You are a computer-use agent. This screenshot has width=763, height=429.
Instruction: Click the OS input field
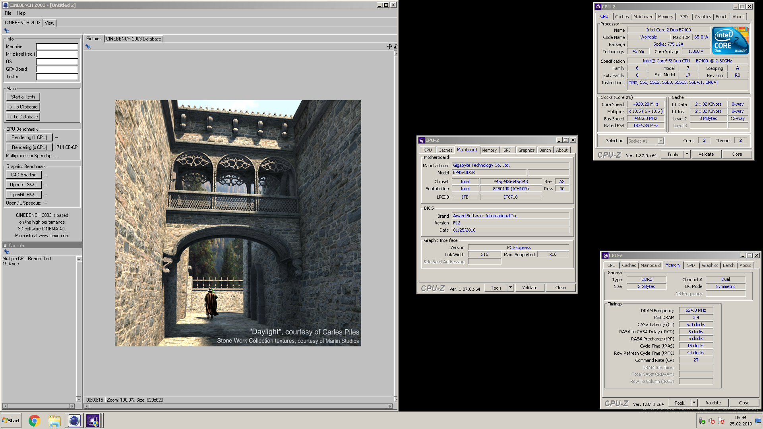(x=57, y=62)
